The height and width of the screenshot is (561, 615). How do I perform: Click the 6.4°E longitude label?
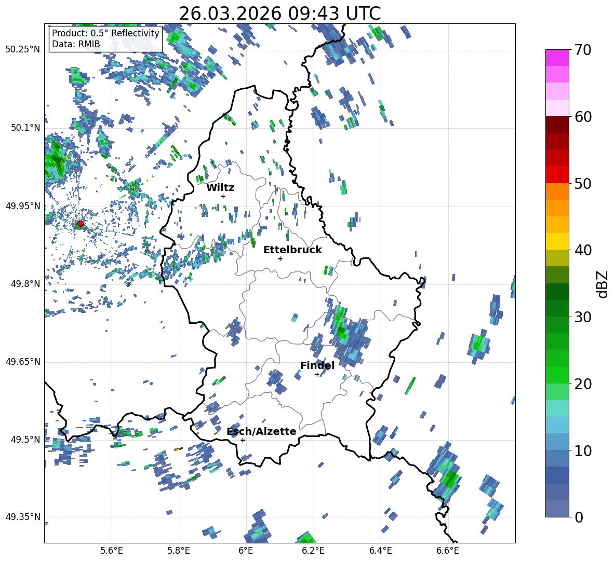point(380,551)
